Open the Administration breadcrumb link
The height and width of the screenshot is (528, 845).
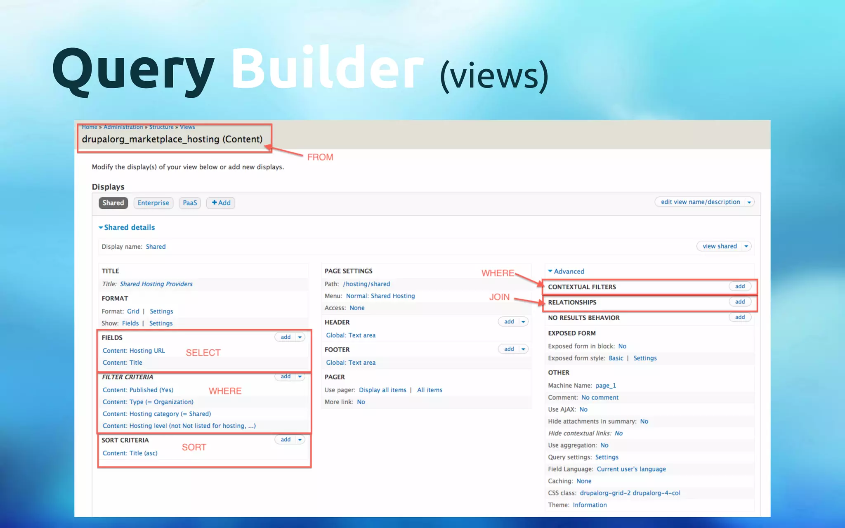(123, 127)
